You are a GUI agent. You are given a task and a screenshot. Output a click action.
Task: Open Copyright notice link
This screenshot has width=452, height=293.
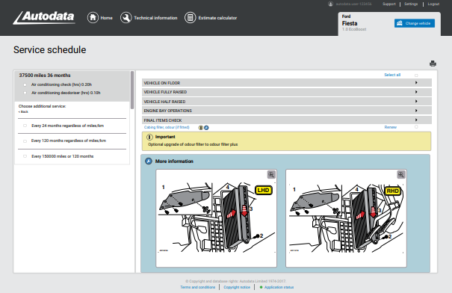[x=237, y=287]
